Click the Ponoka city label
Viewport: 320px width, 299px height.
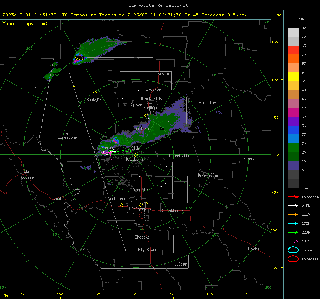pos(162,73)
